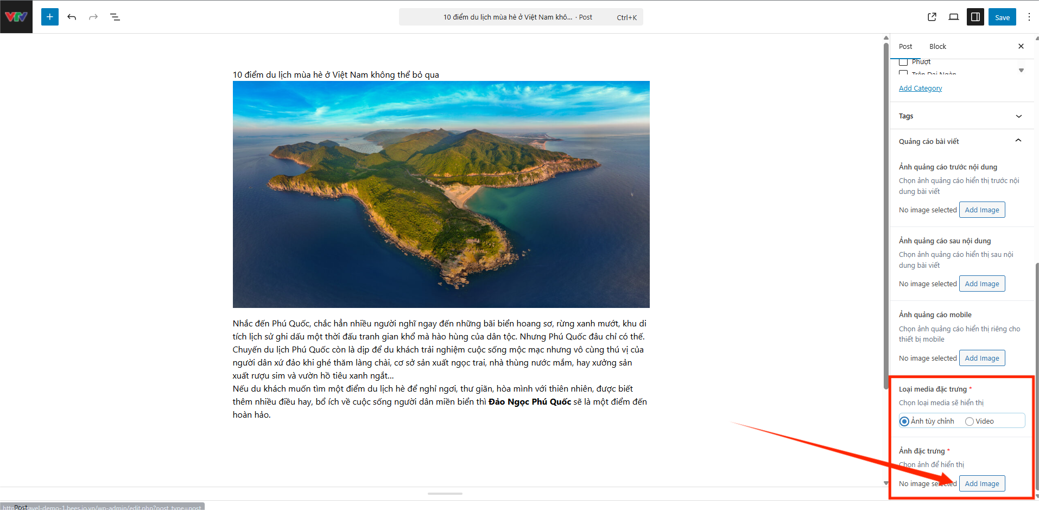Screen dimensions: 1039x510
Task: Click the VTV site logo icon
Action: coord(16,17)
